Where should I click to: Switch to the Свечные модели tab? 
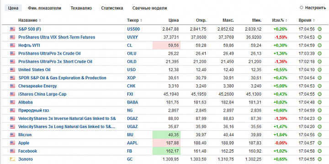[149, 8]
